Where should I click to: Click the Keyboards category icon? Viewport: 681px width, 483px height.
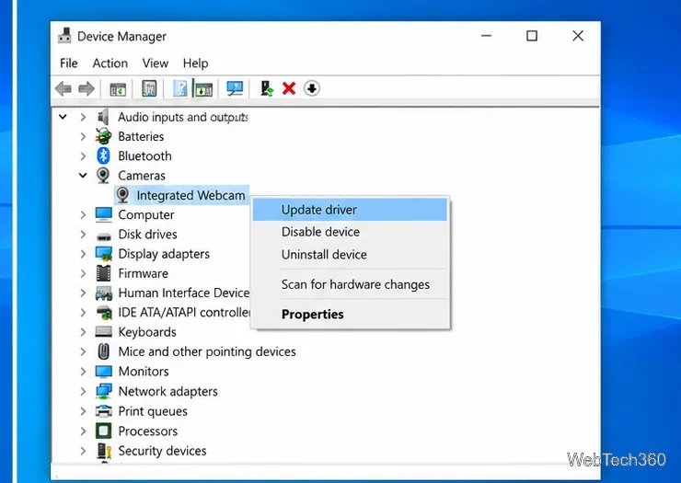(103, 332)
